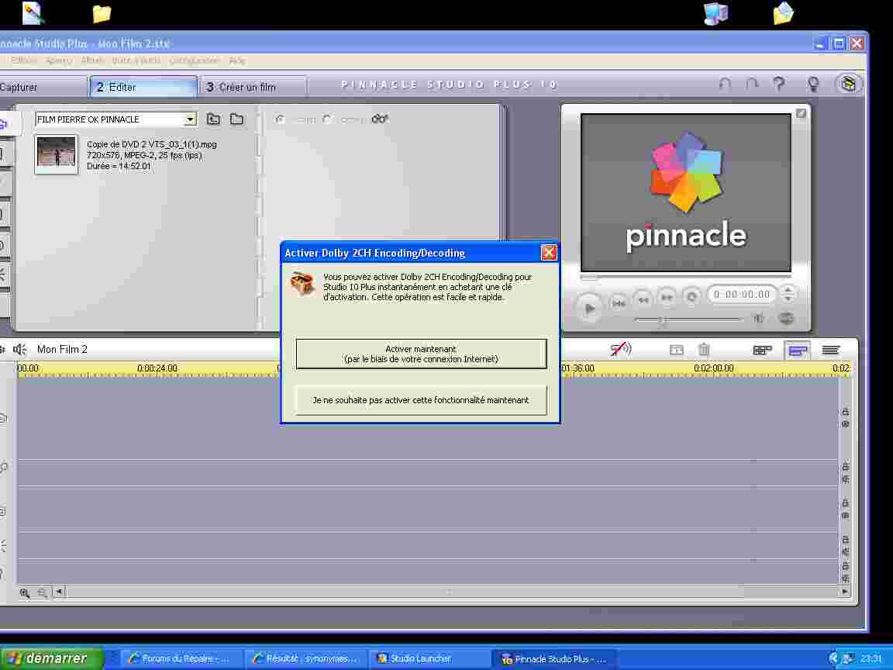Open the Aperçu menu

(59, 60)
